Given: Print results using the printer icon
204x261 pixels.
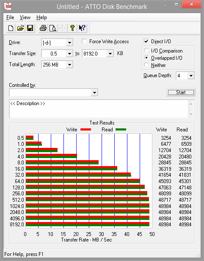Looking at the screenshot, I should (x=43, y=28).
